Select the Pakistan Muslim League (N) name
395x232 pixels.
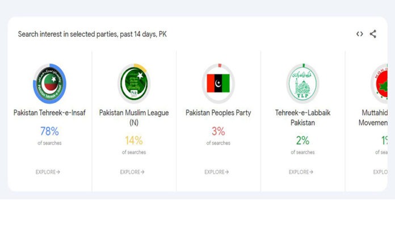[134, 117]
